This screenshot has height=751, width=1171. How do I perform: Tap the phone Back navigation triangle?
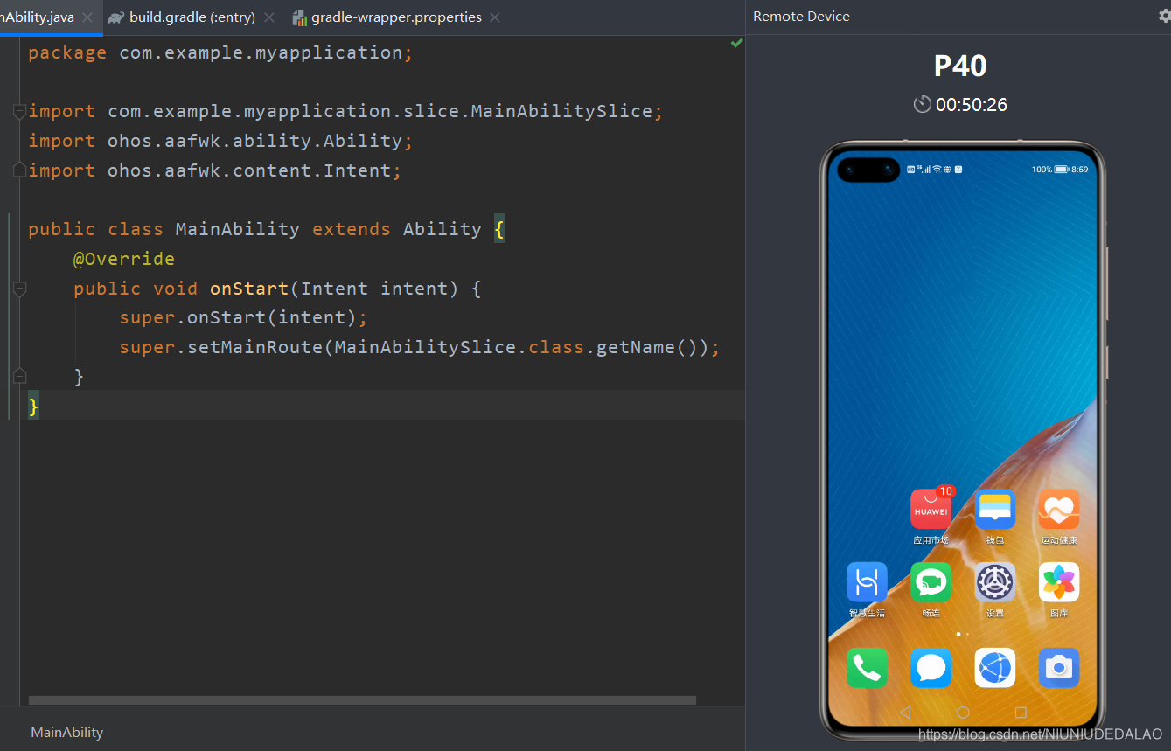click(905, 713)
